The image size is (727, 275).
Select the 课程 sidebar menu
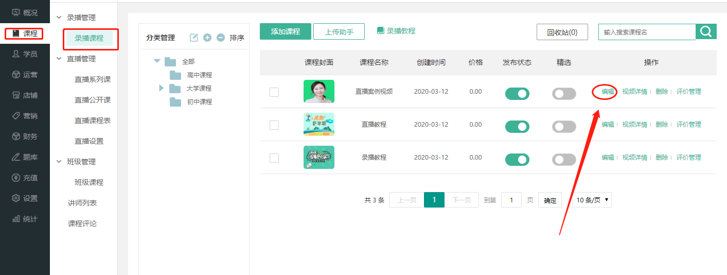pyautogui.click(x=25, y=33)
